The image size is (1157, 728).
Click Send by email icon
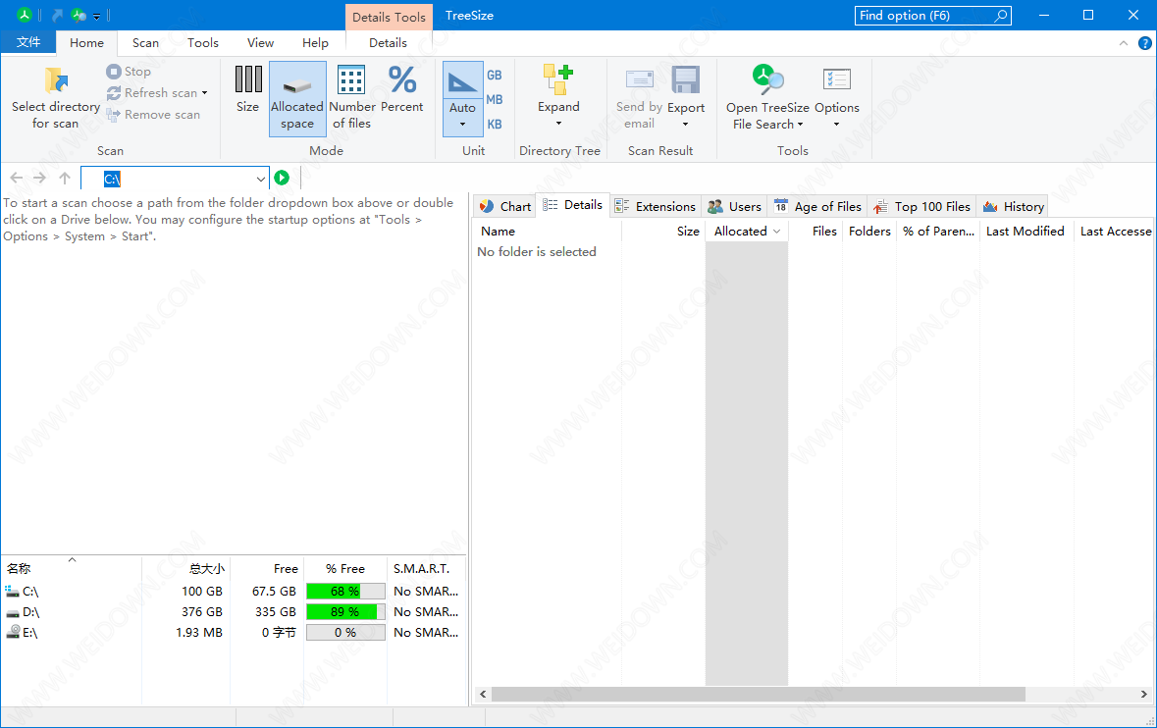point(640,78)
